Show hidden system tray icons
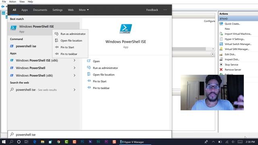The image size is (258, 145). [213, 142]
